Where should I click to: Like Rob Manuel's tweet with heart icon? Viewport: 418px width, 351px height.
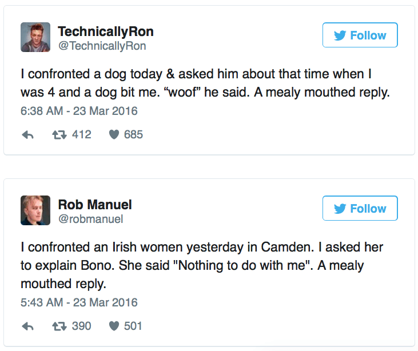coord(115,326)
